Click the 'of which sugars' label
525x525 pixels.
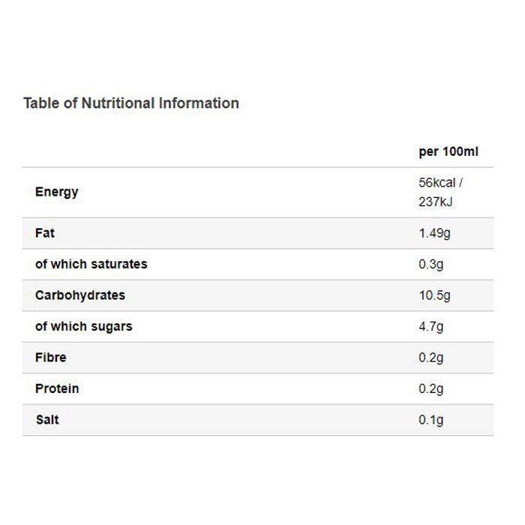(x=83, y=327)
